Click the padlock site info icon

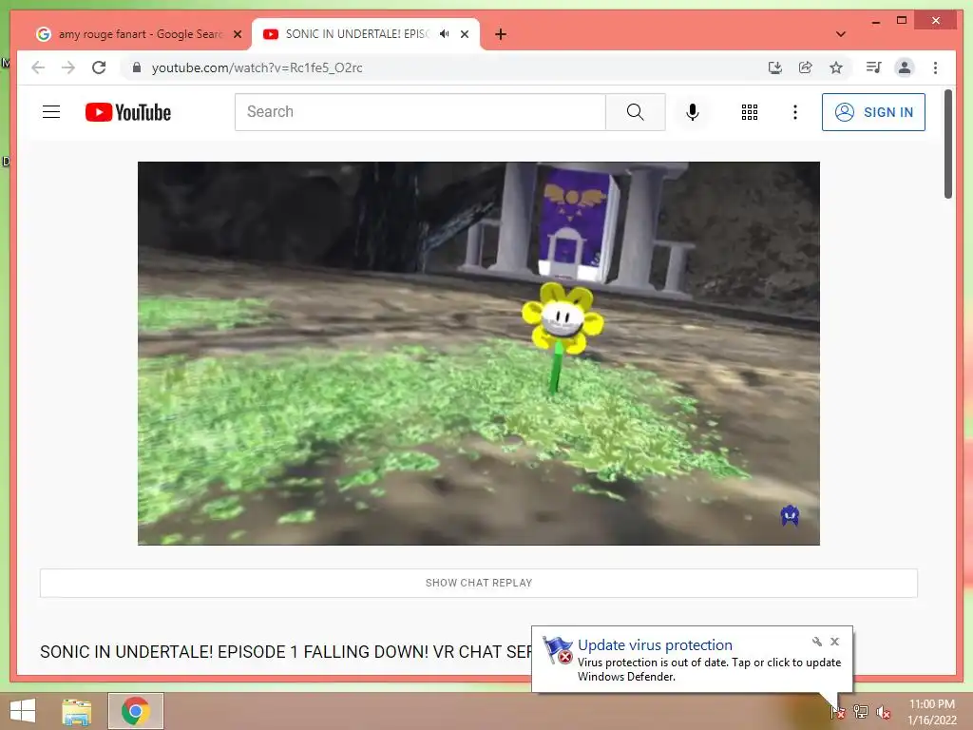(x=137, y=67)
